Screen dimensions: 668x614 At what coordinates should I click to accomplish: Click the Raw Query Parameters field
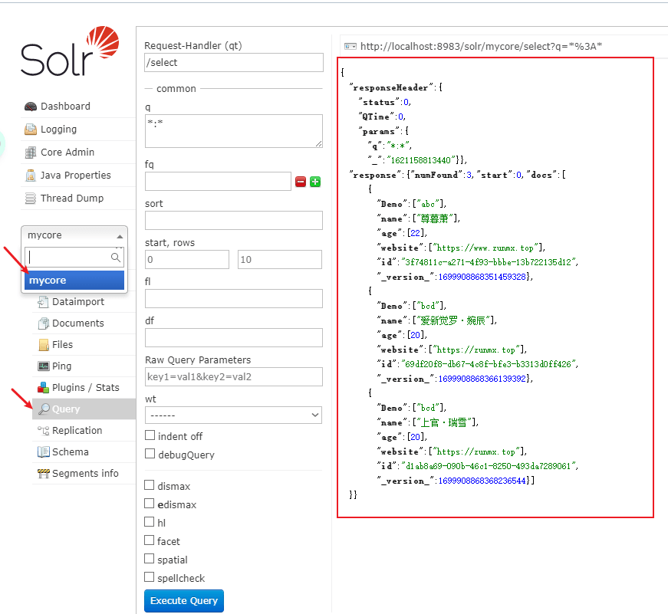coord(234,377)
